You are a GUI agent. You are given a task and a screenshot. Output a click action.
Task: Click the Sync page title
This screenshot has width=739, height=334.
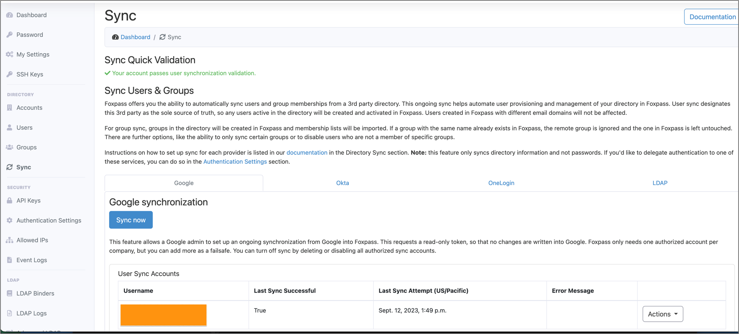pos(120,15)
